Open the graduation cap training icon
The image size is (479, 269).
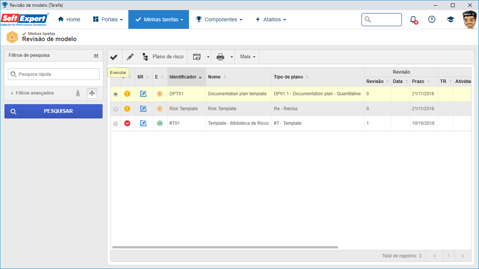click(451, 19)
